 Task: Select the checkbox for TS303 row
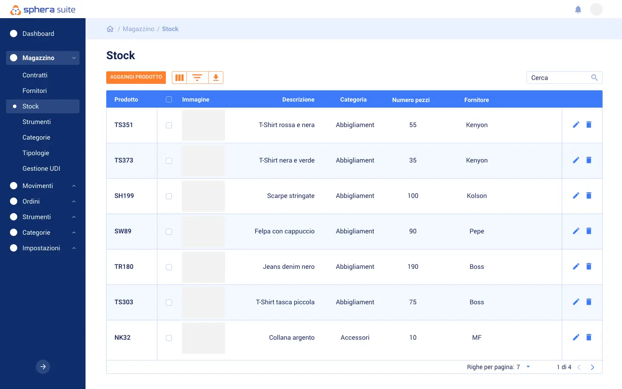click(169, 303)
